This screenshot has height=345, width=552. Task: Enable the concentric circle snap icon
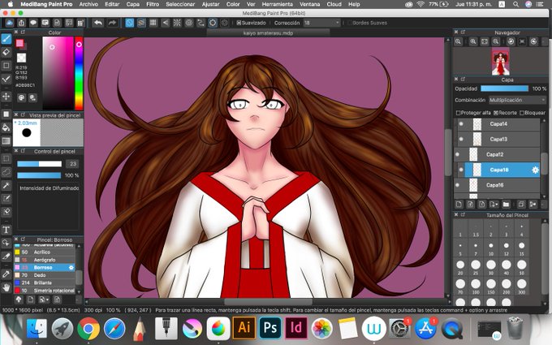[189, 23]
